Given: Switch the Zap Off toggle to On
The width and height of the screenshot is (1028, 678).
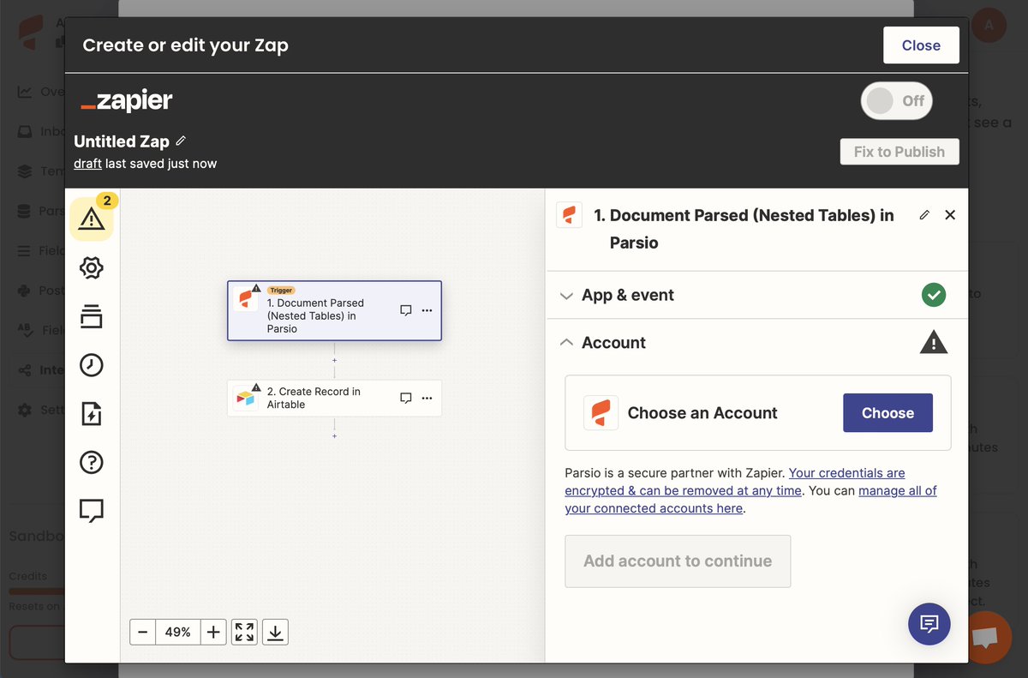Looking at the screenshot, I should (896, 100).
